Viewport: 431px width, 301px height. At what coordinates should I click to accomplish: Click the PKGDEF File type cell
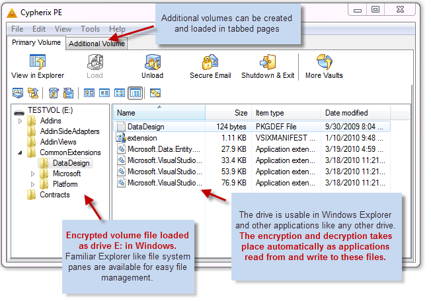click(x=276, y=127)
